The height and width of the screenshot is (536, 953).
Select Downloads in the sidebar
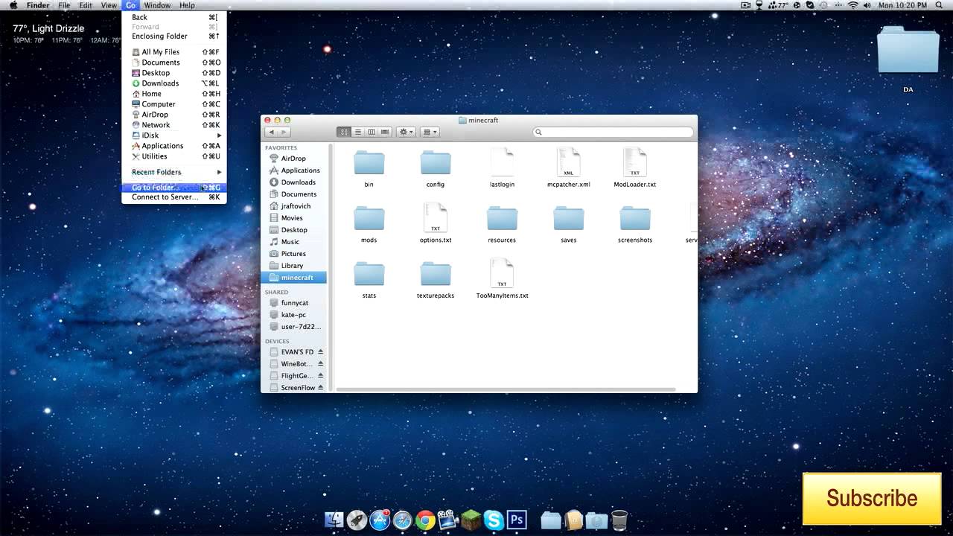coord(293,182)
